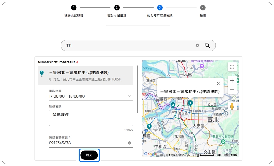Image resolution: width=274 pixels, height=166 pixels.
Task: Click the map scale bar 2 公里
Action: point(203,155)
